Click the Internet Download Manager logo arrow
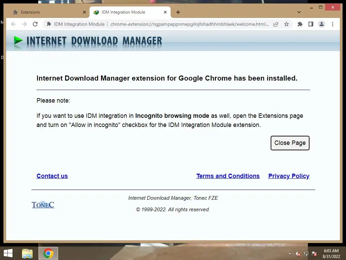This screenshot has width=346, height=260. 18,41
